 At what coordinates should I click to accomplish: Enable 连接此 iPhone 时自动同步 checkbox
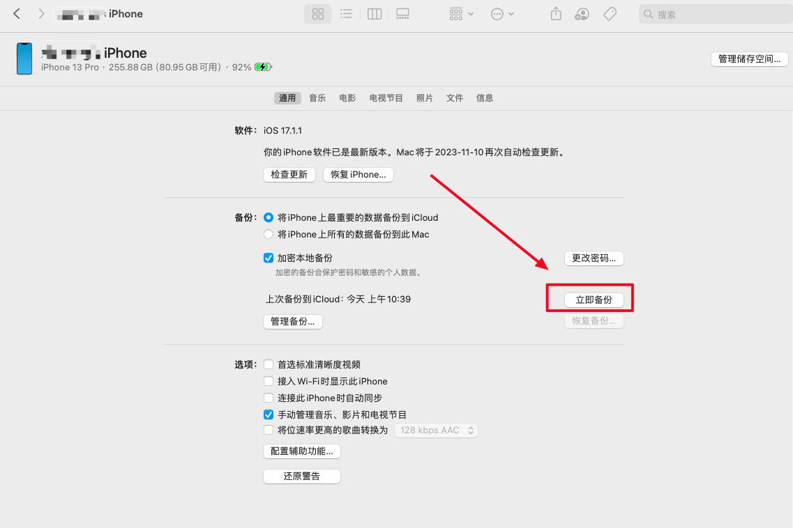coord(269,398)
